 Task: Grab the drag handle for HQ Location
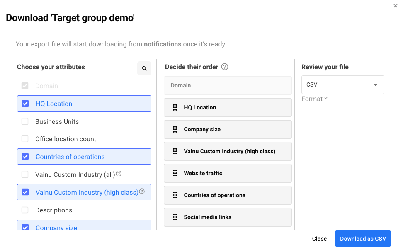coord(175,107)
